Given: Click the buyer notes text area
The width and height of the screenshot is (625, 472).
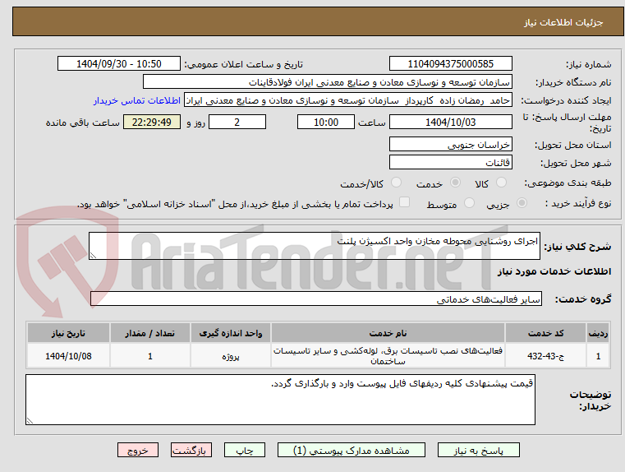Looking at the screenshot, I should tap(280, 400).
